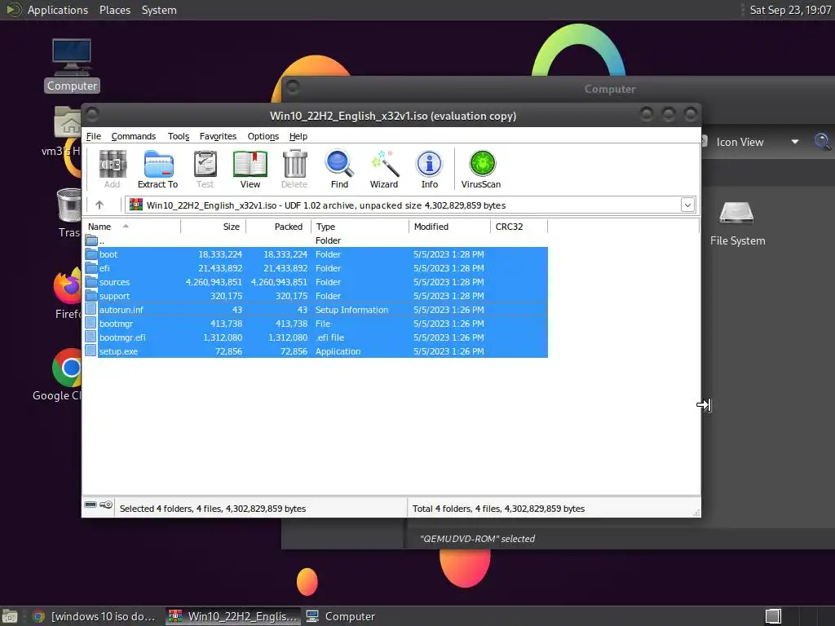Click the bootmgr.efi file icon
This screenshot has height=626, width=835.
pyautogui.click(x=91, y=337)
